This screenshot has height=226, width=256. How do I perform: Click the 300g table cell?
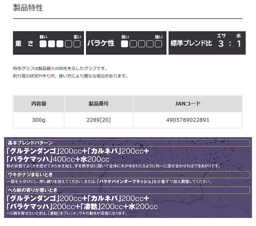(38, 120)
